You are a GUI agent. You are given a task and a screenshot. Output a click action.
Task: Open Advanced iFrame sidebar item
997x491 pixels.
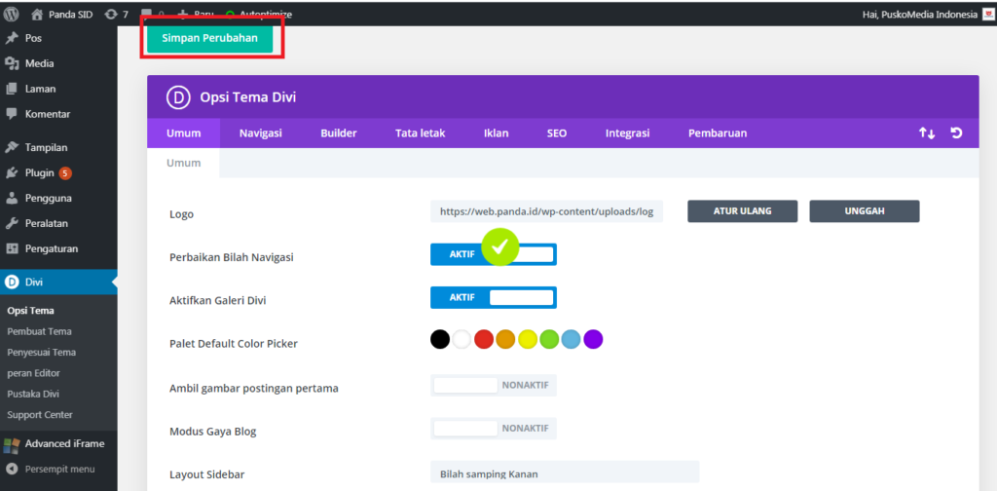click(58, 444)
